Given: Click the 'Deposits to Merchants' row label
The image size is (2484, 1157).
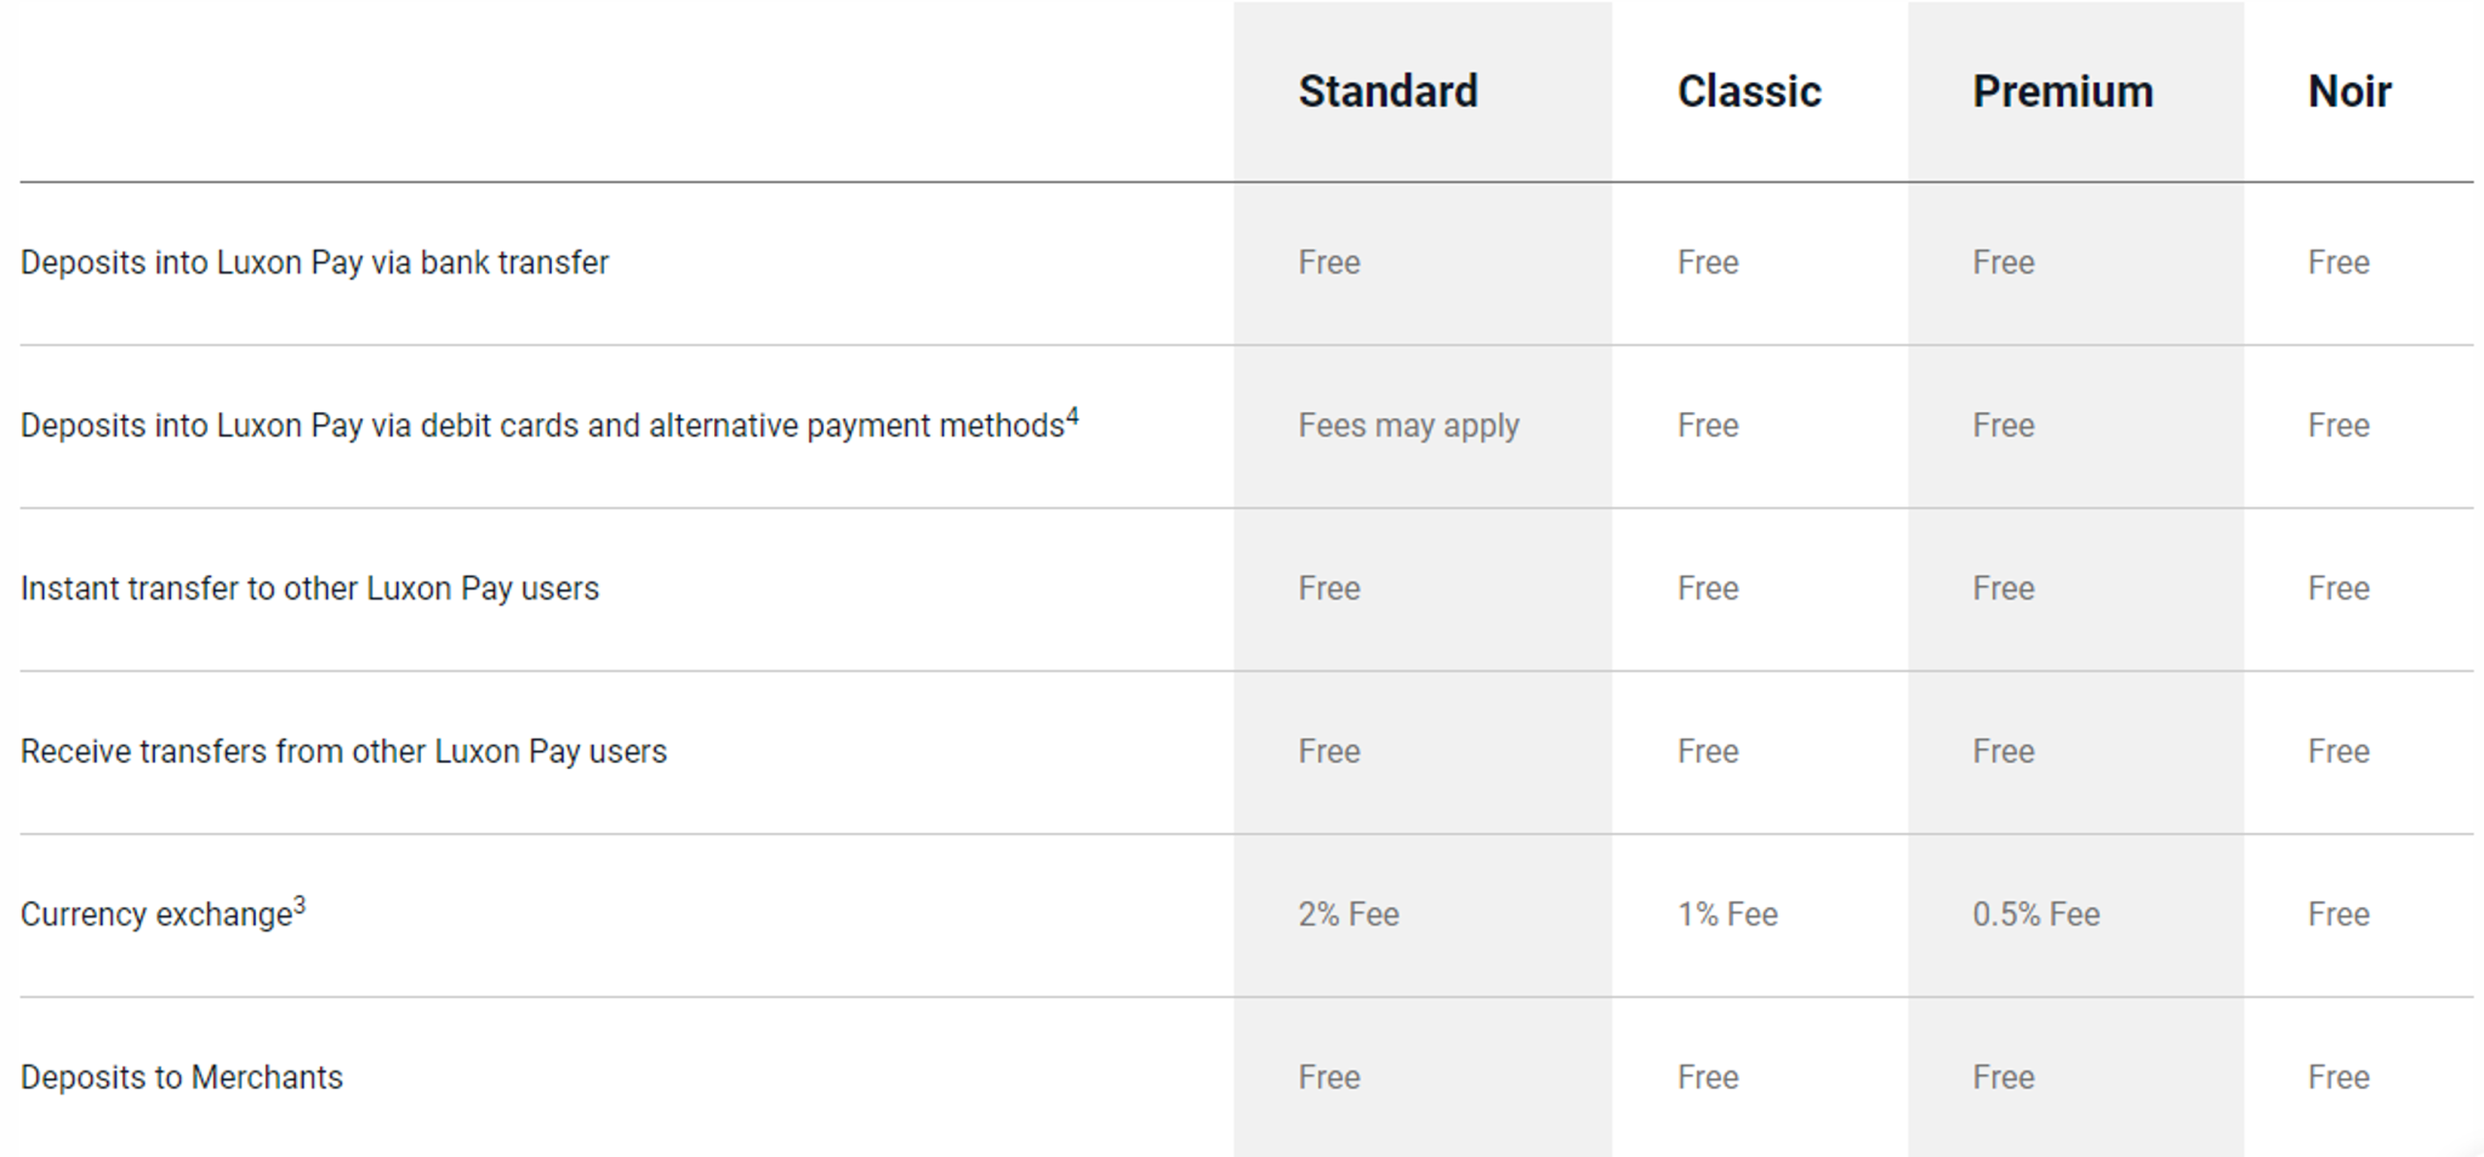Looking at the screenshot, I should point(181,1077).
